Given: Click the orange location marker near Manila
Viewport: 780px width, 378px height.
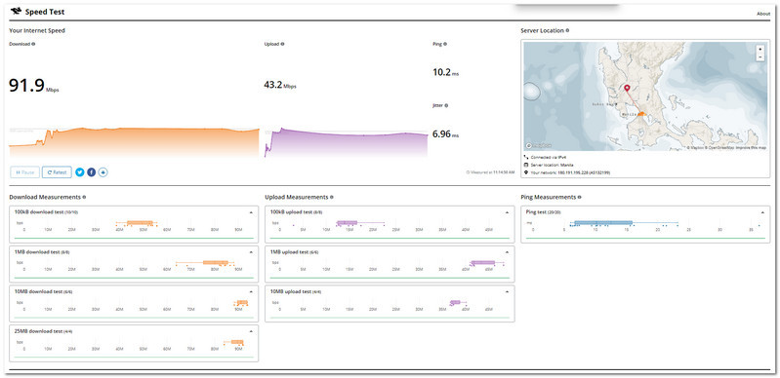Looking at the screenshot, I should [x=641, y=114].
